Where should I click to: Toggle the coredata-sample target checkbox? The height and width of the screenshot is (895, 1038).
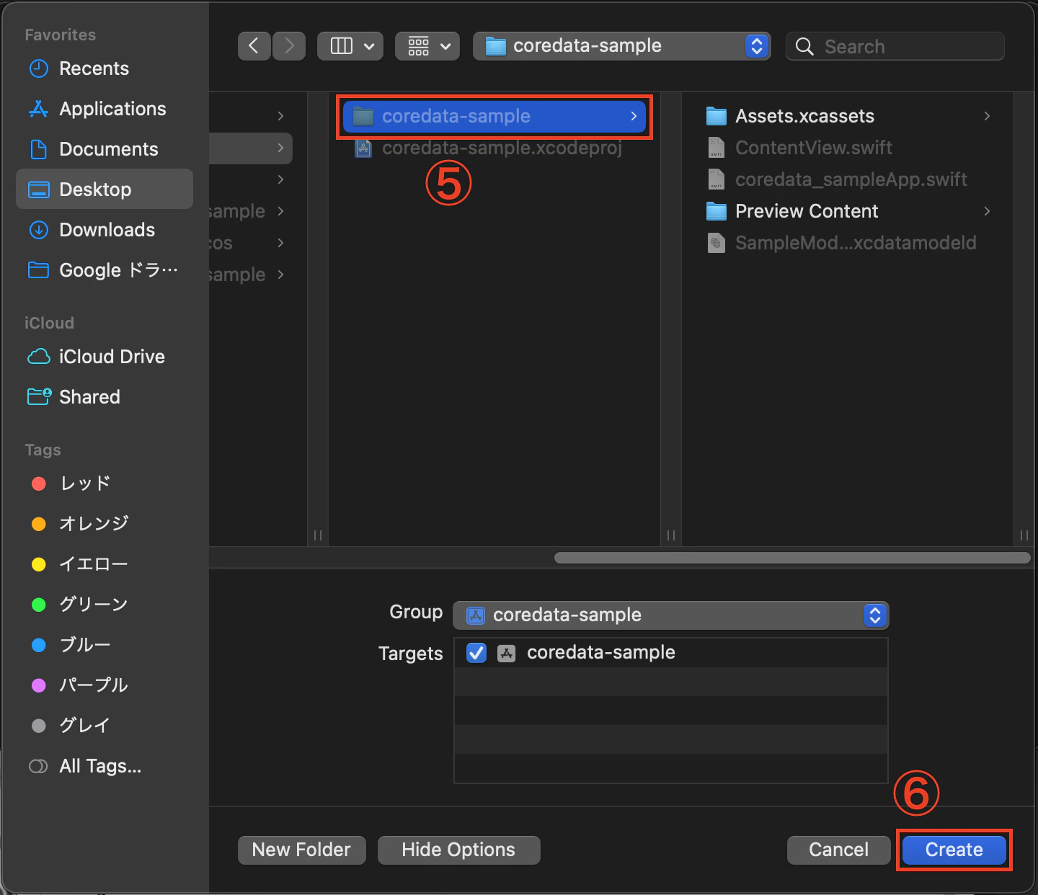point(476,653)
